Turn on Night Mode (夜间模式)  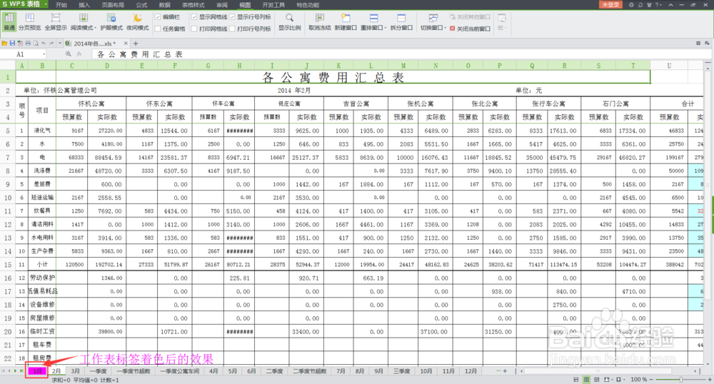(138, 21)
